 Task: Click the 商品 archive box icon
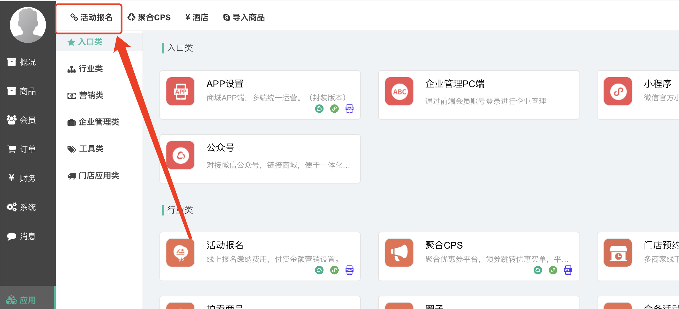(x=12, y=91)
